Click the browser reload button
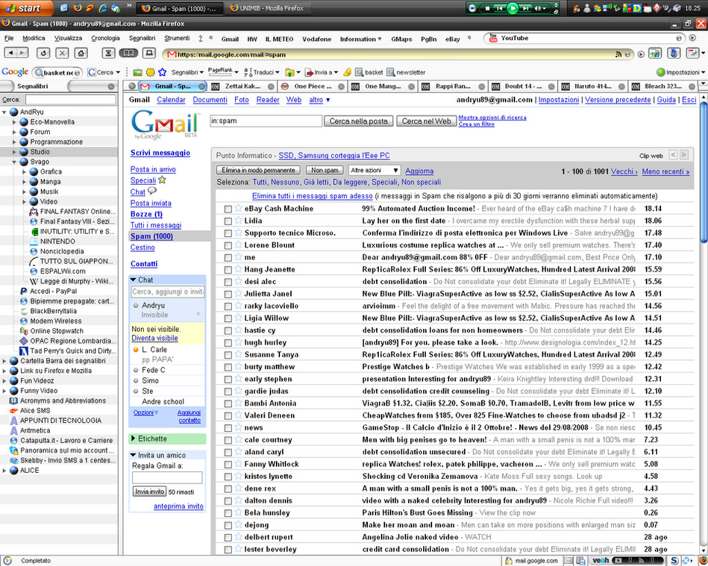This screenshot has height=566, width=708. coord(43,53)
